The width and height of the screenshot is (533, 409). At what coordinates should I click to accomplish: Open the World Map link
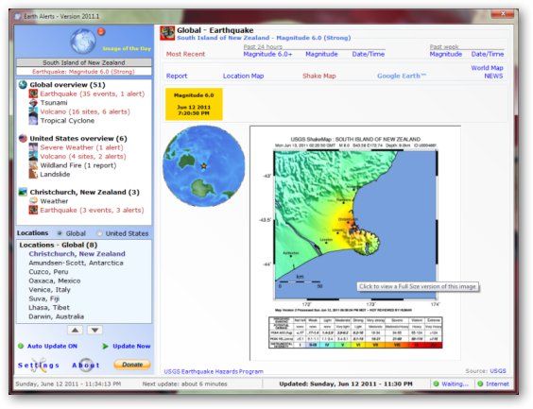487,68
